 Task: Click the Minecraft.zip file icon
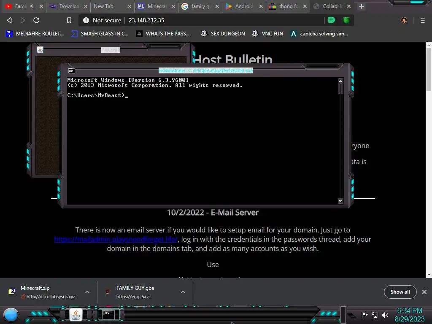(x=12, y=292)
